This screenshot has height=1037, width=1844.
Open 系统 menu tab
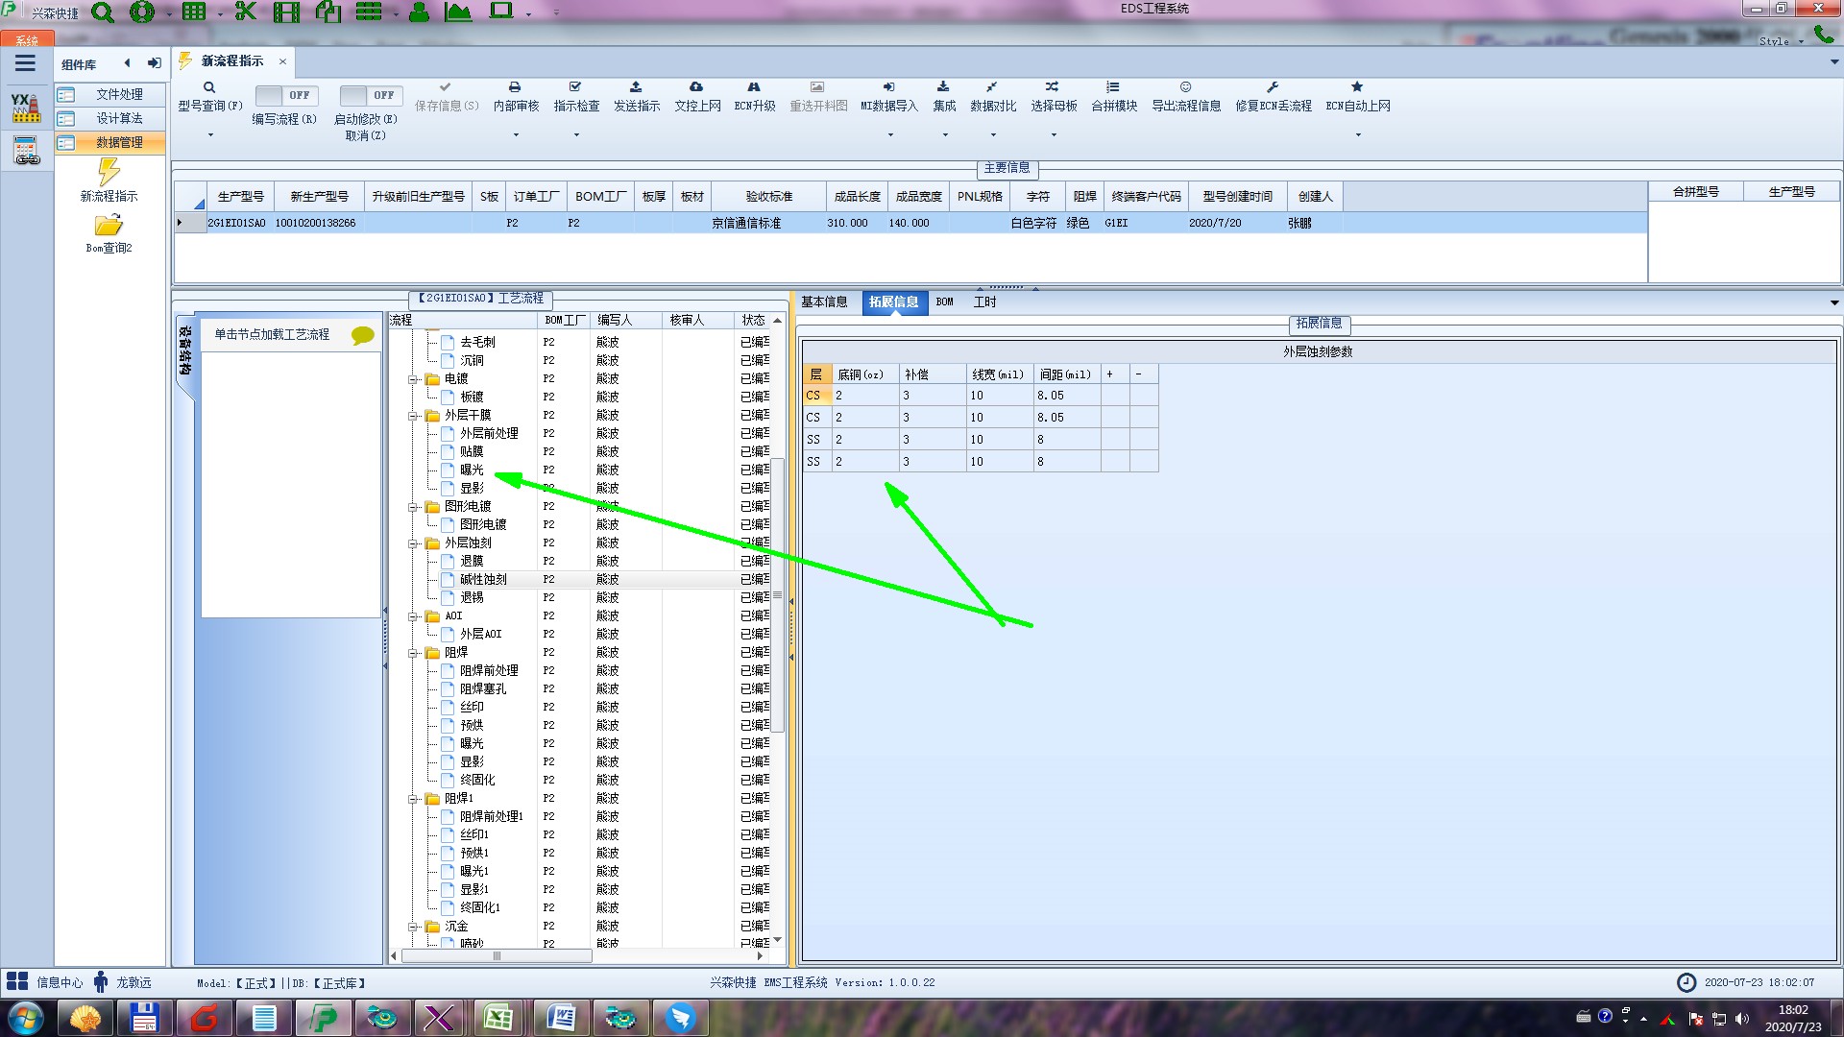[x=27, y=39]
